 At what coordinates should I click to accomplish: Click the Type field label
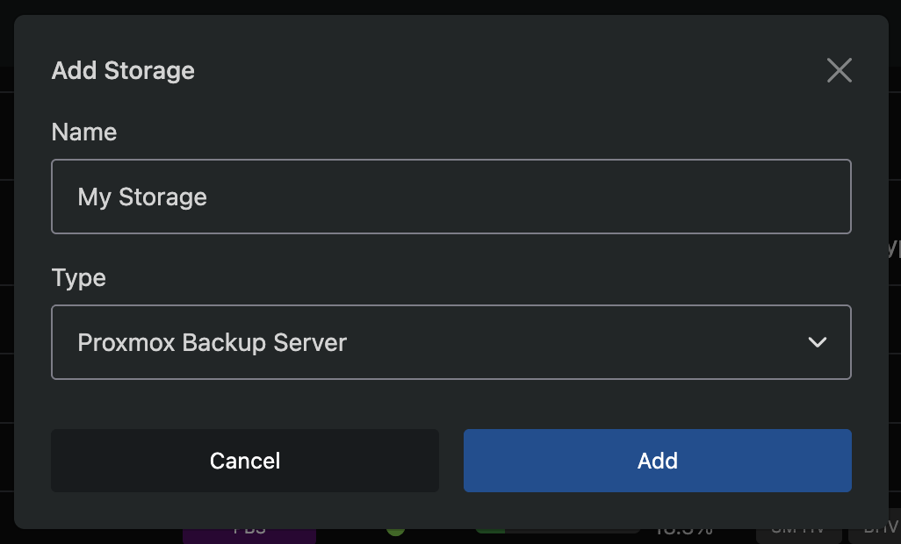(x=78, y=278)
